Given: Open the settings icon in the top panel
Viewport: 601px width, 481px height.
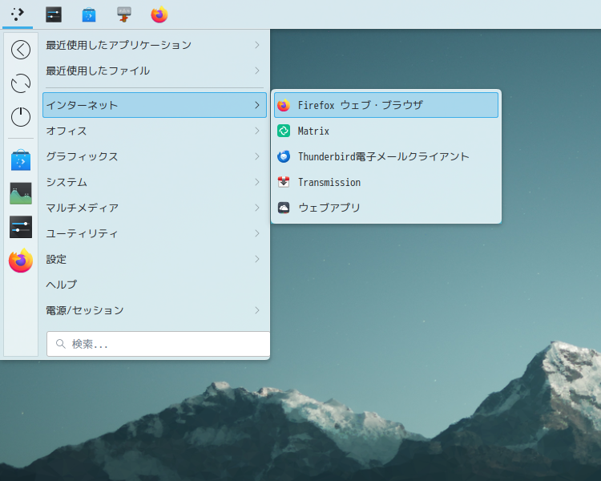Looking at the screenshot, I should coord(54,14).
